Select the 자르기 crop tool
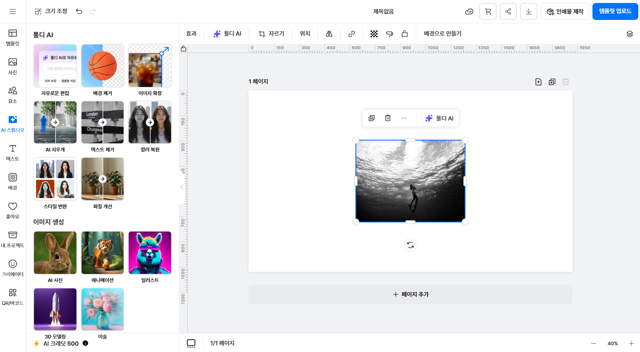The height and width of the screenshot is (352, 640). [x=271, y=34]
